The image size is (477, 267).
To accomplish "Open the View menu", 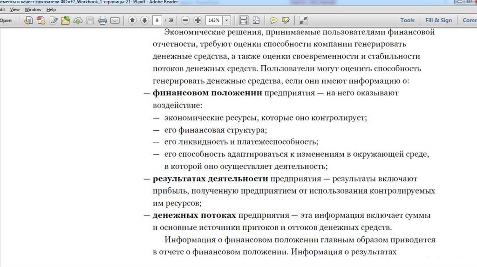I will point(14,9).
